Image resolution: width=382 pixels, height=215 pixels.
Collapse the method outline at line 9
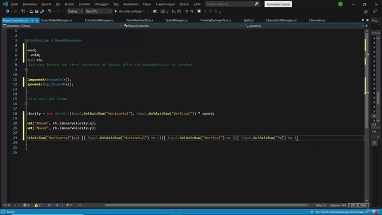[x=26, y=70]
